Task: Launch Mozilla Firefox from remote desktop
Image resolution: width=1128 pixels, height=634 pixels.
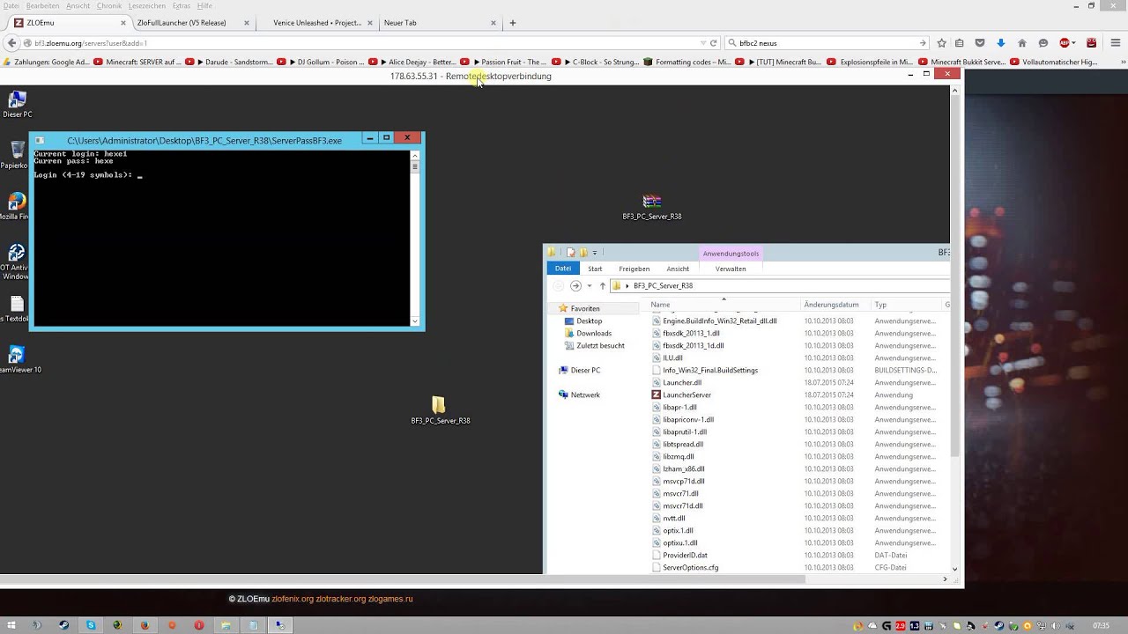Action: coord(15,207)
